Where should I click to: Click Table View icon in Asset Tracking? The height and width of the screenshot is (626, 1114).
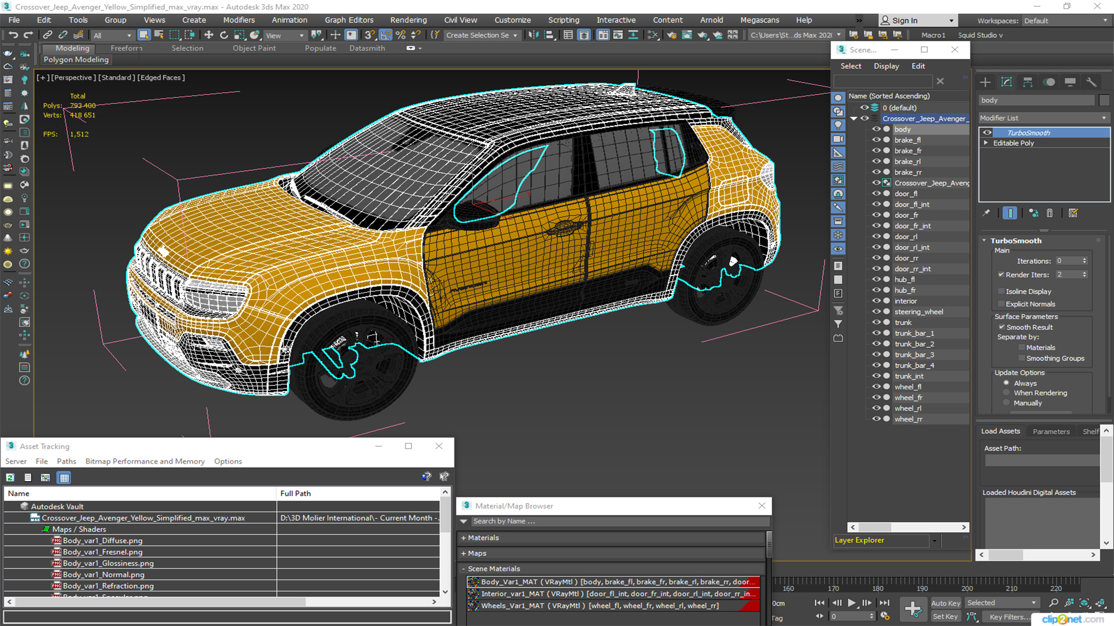coord(64,478)
